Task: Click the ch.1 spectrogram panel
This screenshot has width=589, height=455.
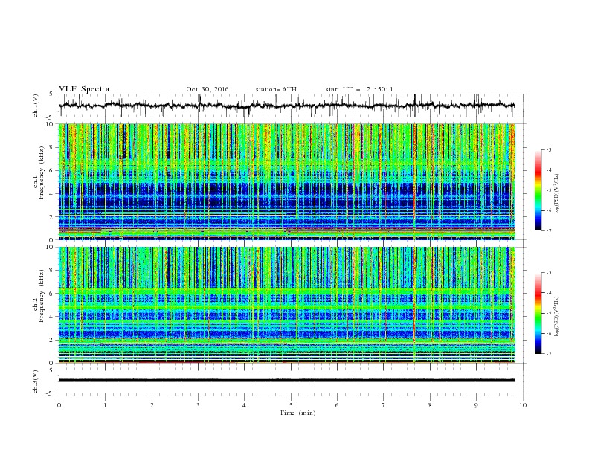Action: (287, 181)
